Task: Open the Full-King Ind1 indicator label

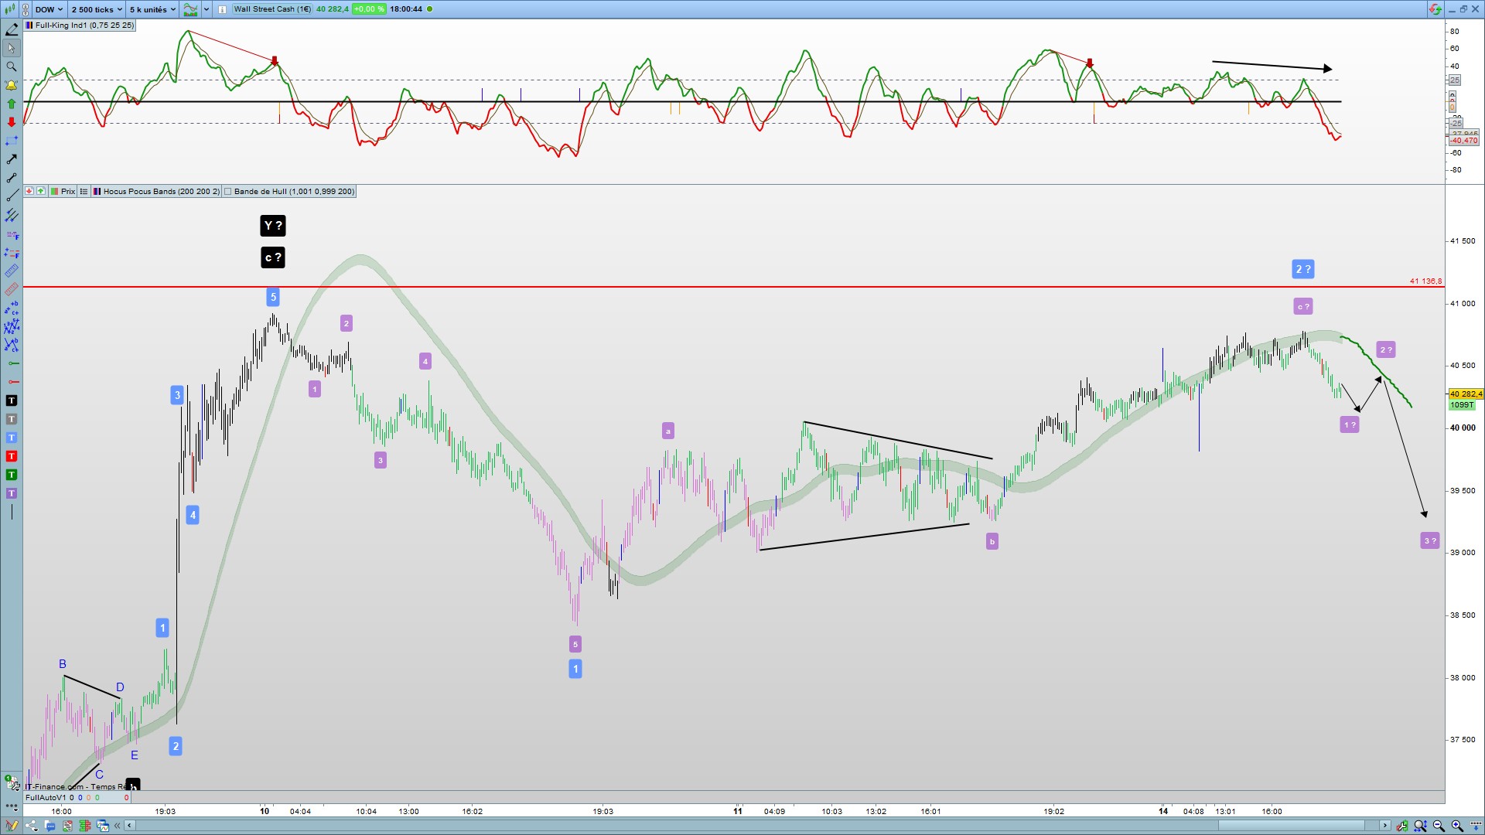Action: pyautogui.click(x=80, y=26)
